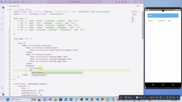Image resolution: width=182 pixels, height=102 pixels.
Task: Toggle the primary side bar layout icon
Action: tap(116, 2)
